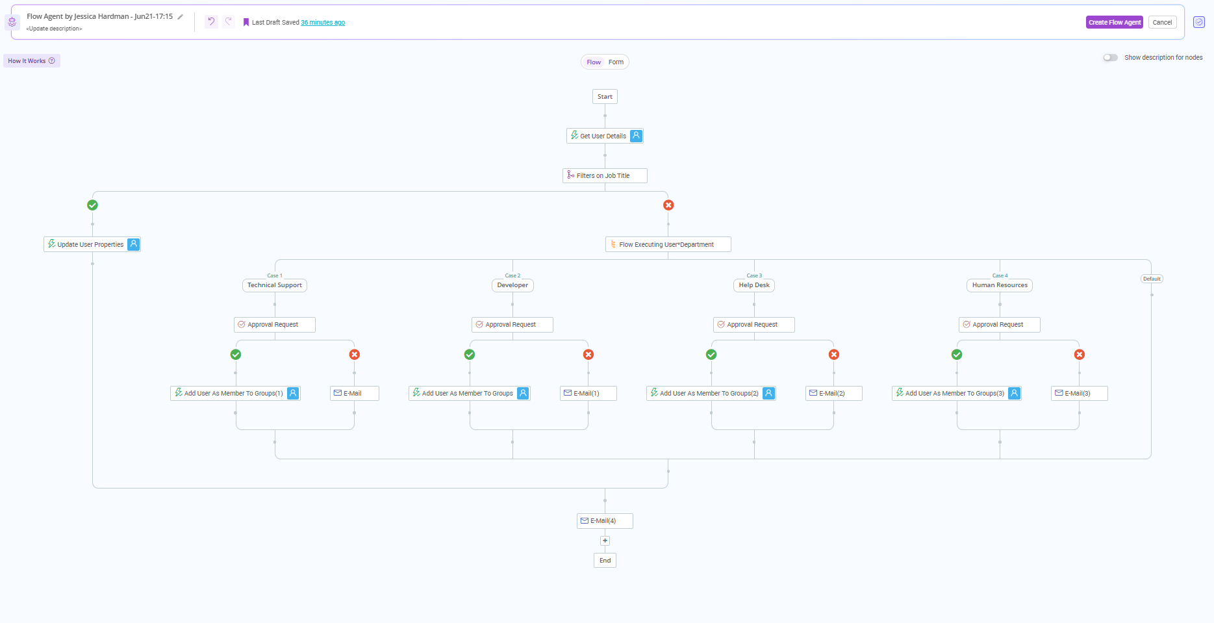Click the Cancel button

[1162, 21]
